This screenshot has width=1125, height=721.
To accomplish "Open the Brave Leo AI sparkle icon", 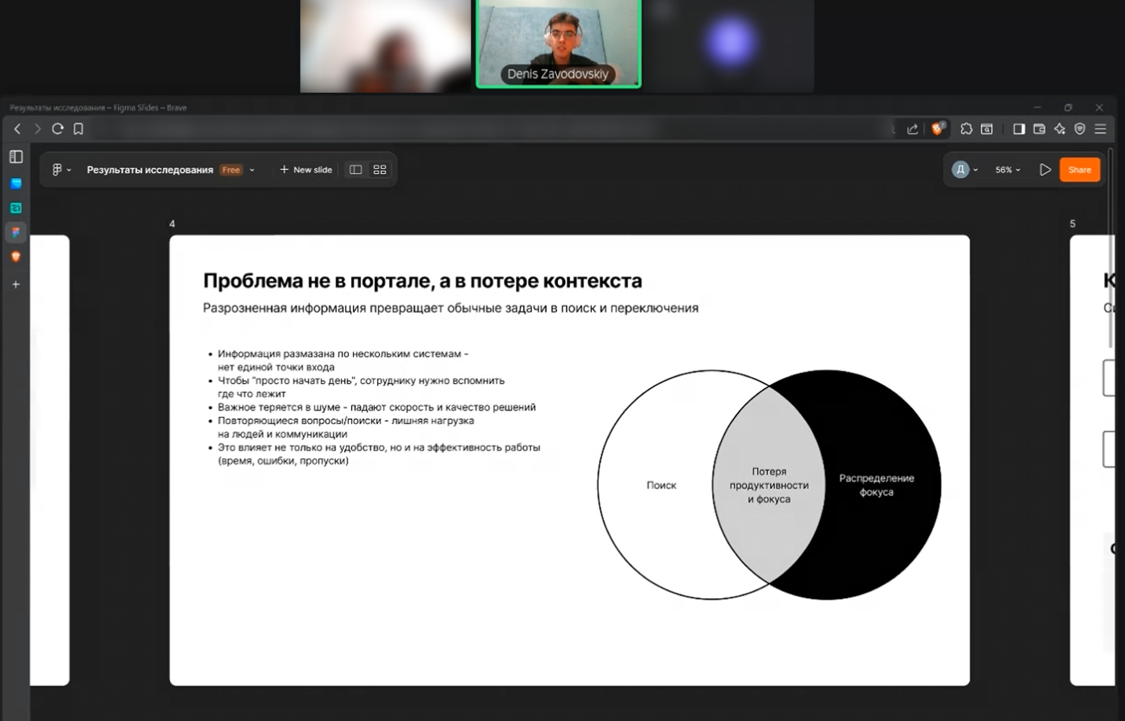I will pos(1060,129).
